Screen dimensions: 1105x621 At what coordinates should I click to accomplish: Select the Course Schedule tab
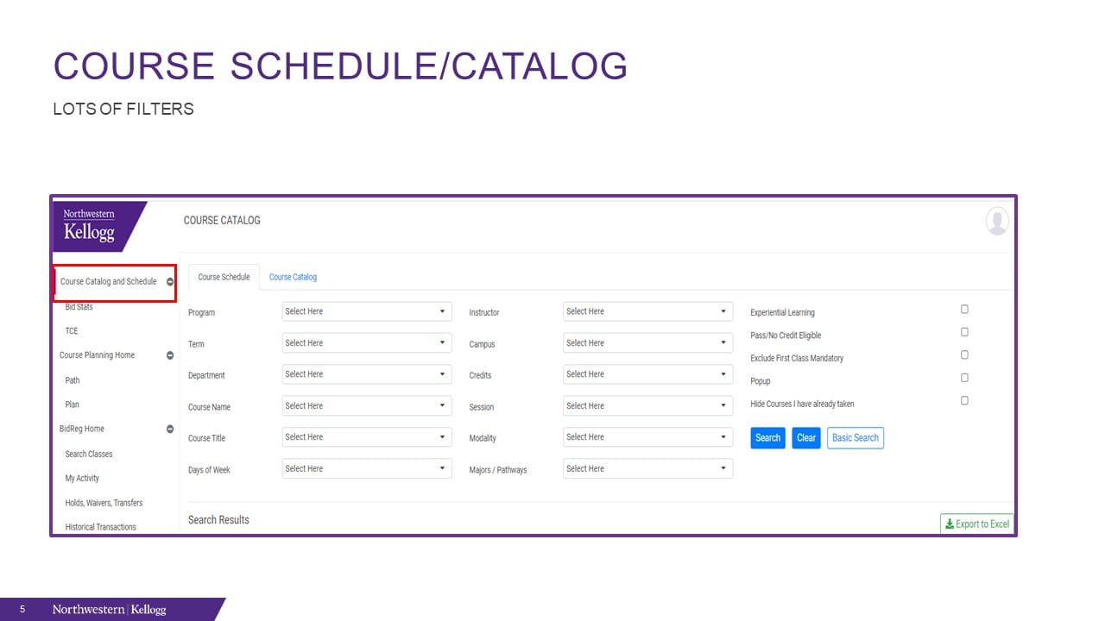(x=223, y=277)
